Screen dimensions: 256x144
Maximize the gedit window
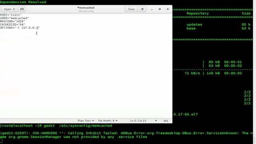point(160,9)
